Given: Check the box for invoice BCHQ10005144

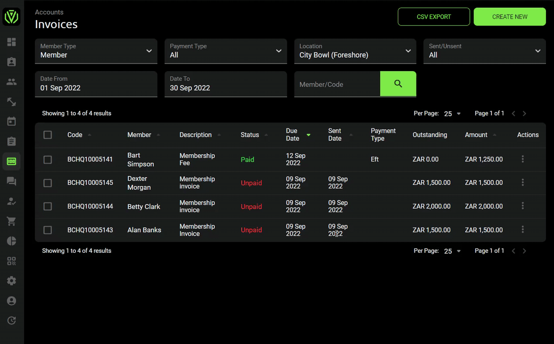Looking at the screenshot, I should [x=48, y=206].
